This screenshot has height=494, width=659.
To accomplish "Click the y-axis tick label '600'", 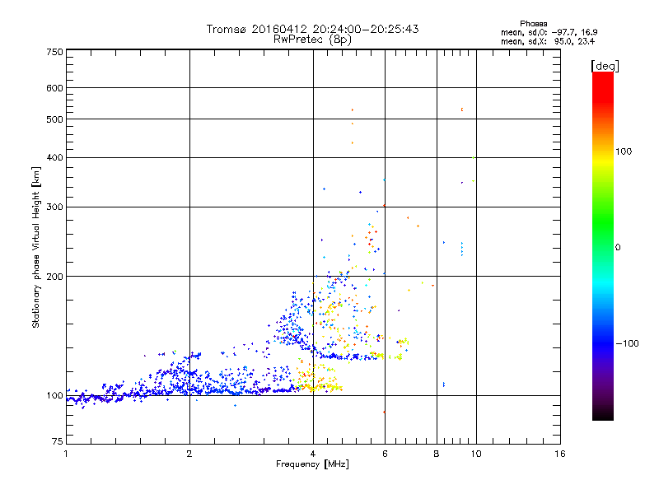I will [x=54, y=88].
